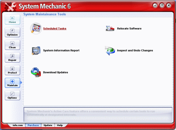
Task: Click the Relocate Software truck icon
Action: (x=110, y=28)
